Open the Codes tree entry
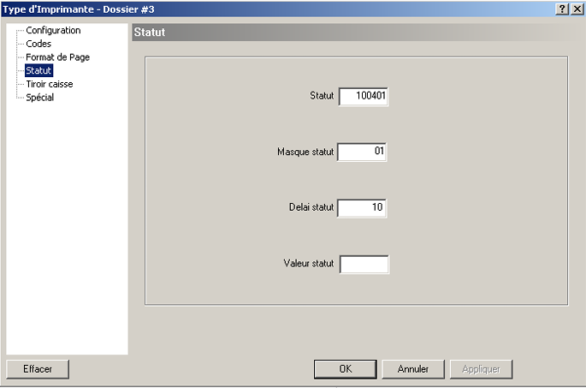Viewport: 586px width, 388px height. [x=38, y=44]
